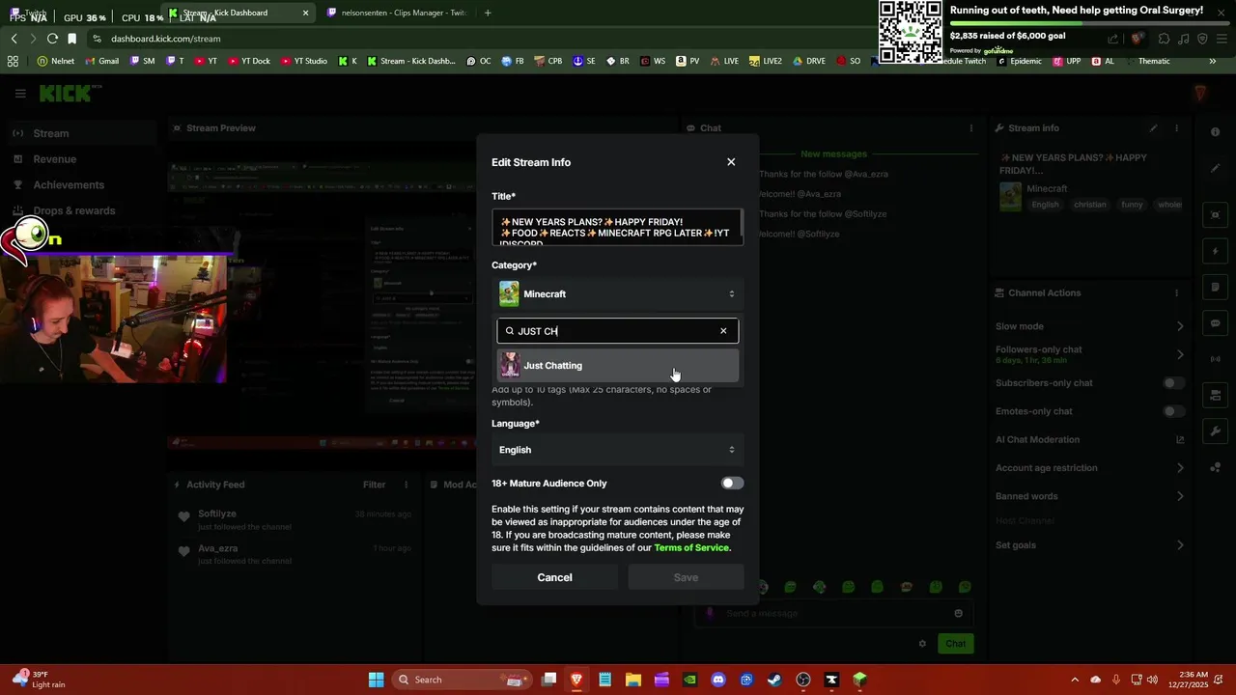Open the Windows Start menu
The height and width of the screenshot is (695, 1236).
376,680
